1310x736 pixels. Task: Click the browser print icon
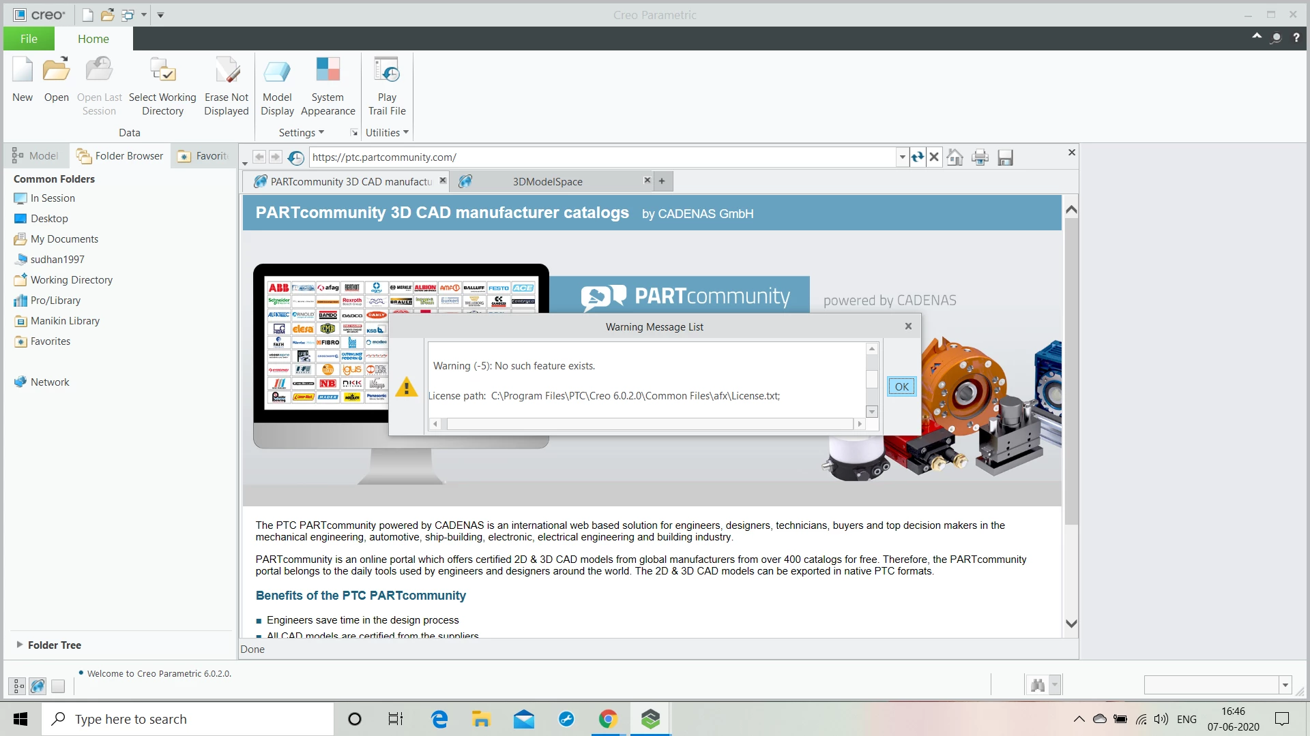tap(980, 157)
